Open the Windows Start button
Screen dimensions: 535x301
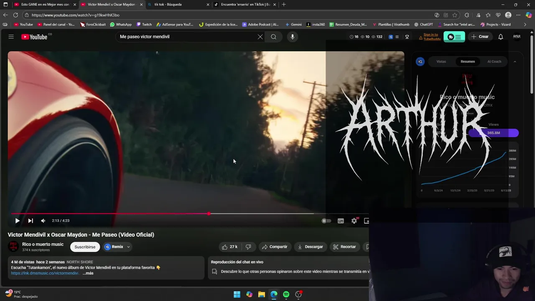[x=237, y=294]
